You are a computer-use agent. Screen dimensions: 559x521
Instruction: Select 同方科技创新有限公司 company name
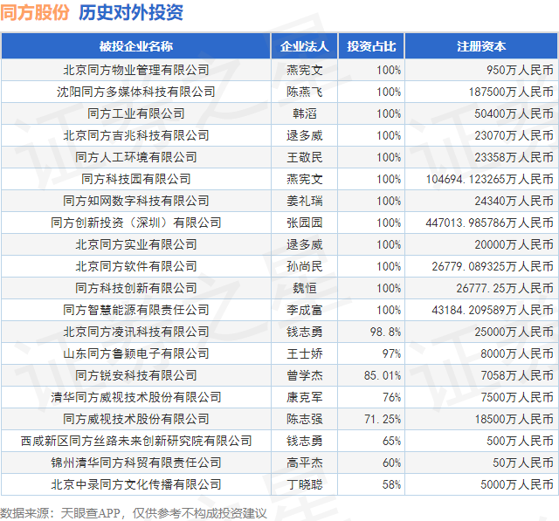point(136,288)
